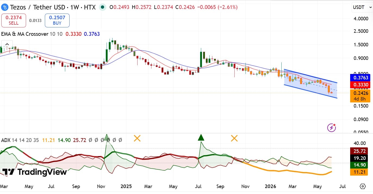Select the descending parallel channel drawing

point(310,84)
